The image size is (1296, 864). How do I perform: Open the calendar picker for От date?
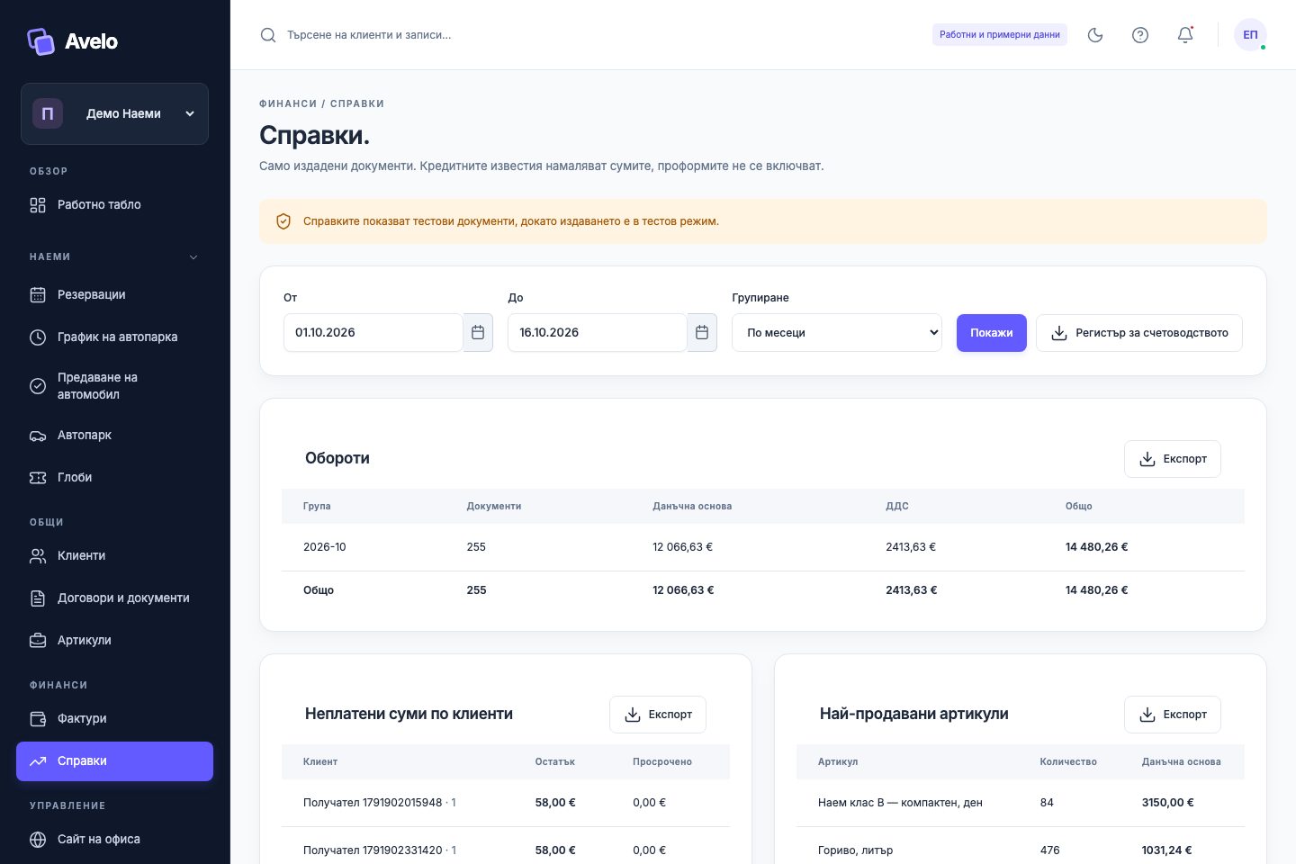point(478,333)
